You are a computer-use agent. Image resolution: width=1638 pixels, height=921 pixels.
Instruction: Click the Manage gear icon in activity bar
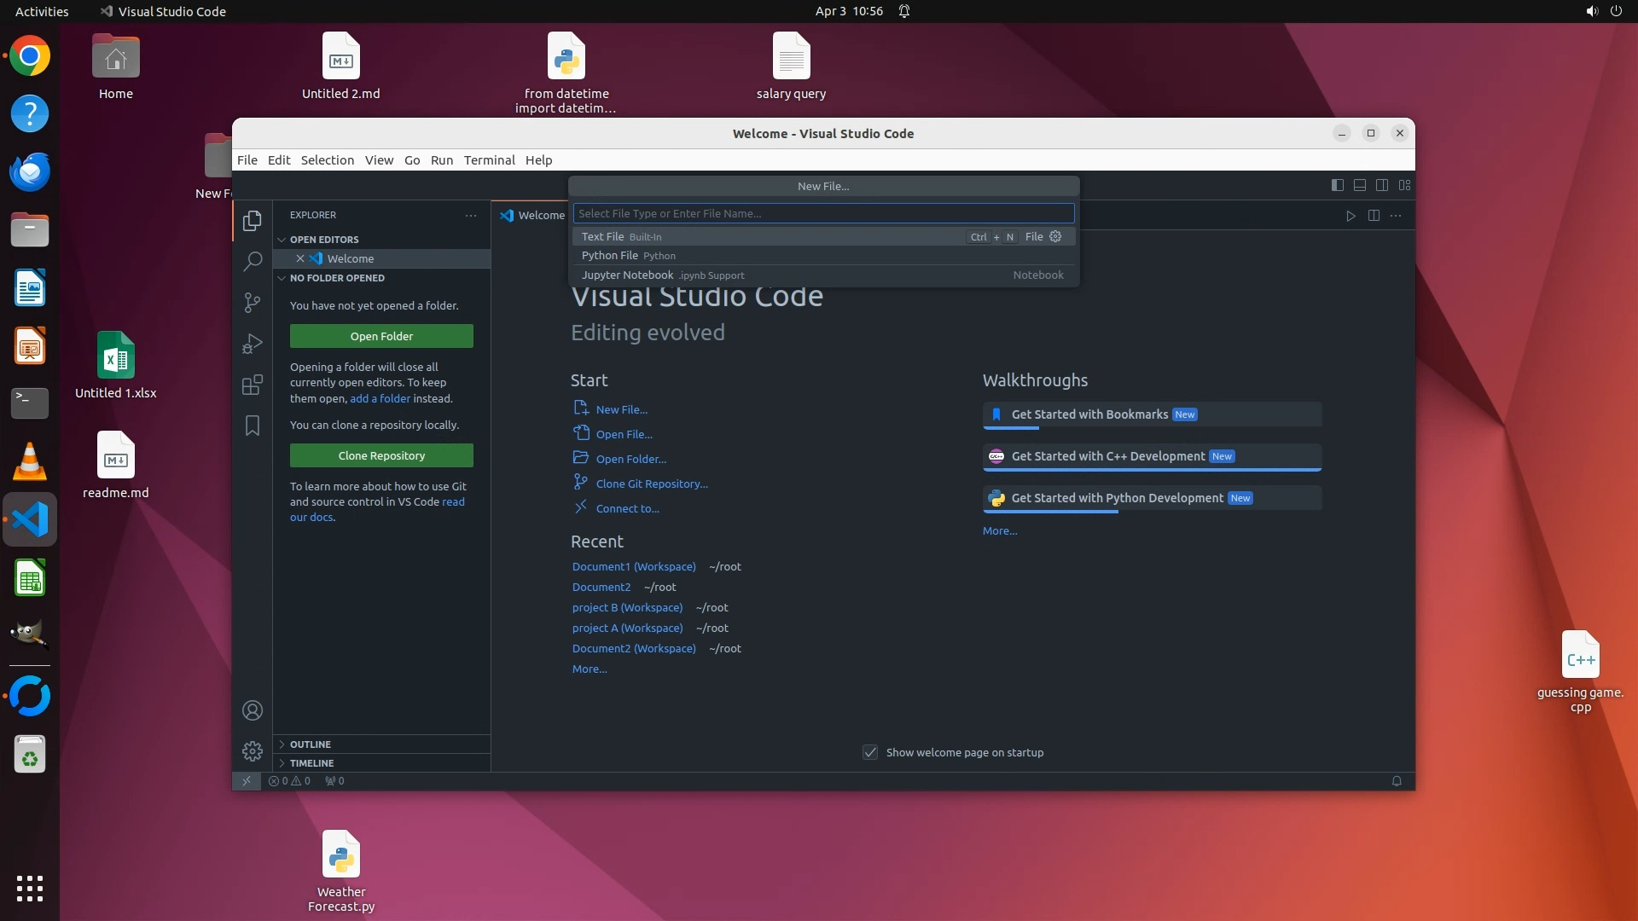pyautogui.click(x=252, y=750)
